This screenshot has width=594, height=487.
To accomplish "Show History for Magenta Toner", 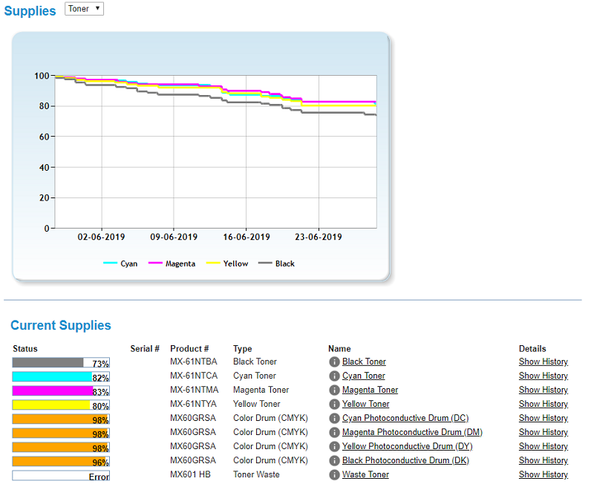I will click(543, 390).
